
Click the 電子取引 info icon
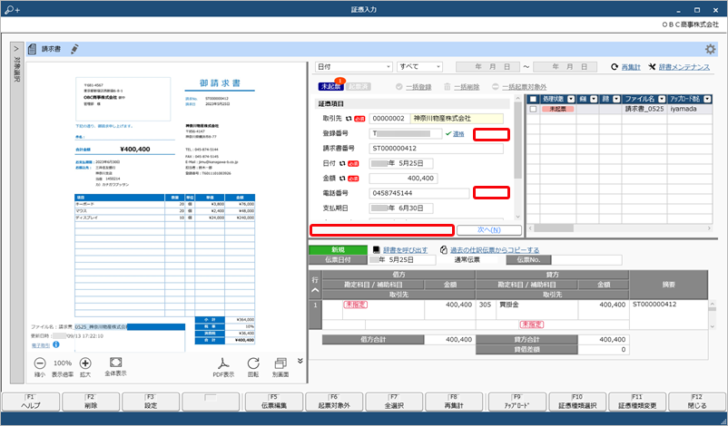coord(56,344)
